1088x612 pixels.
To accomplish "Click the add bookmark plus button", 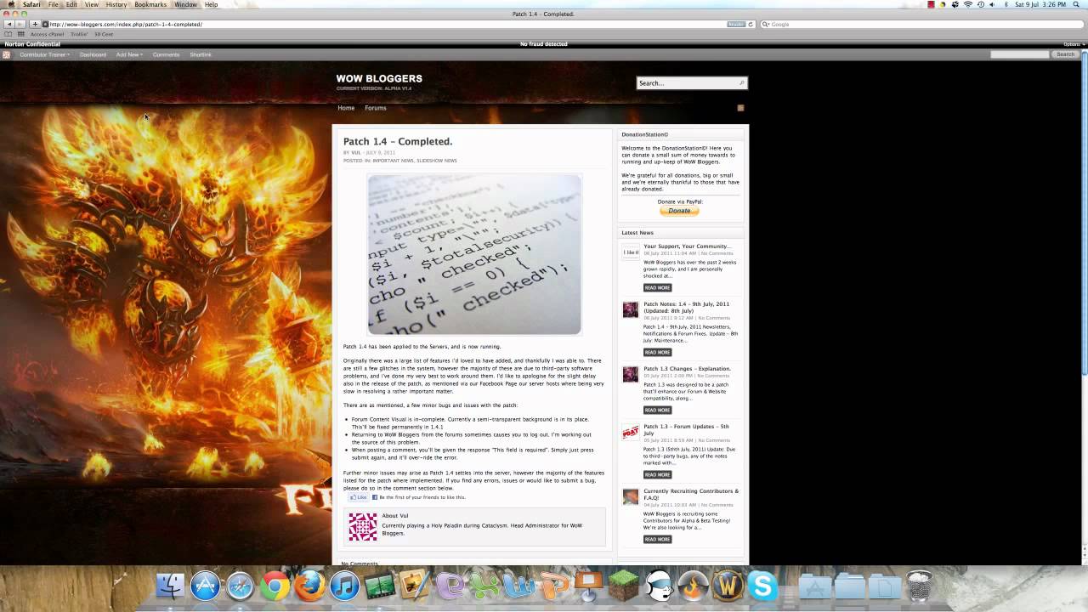I will point(35,24).
